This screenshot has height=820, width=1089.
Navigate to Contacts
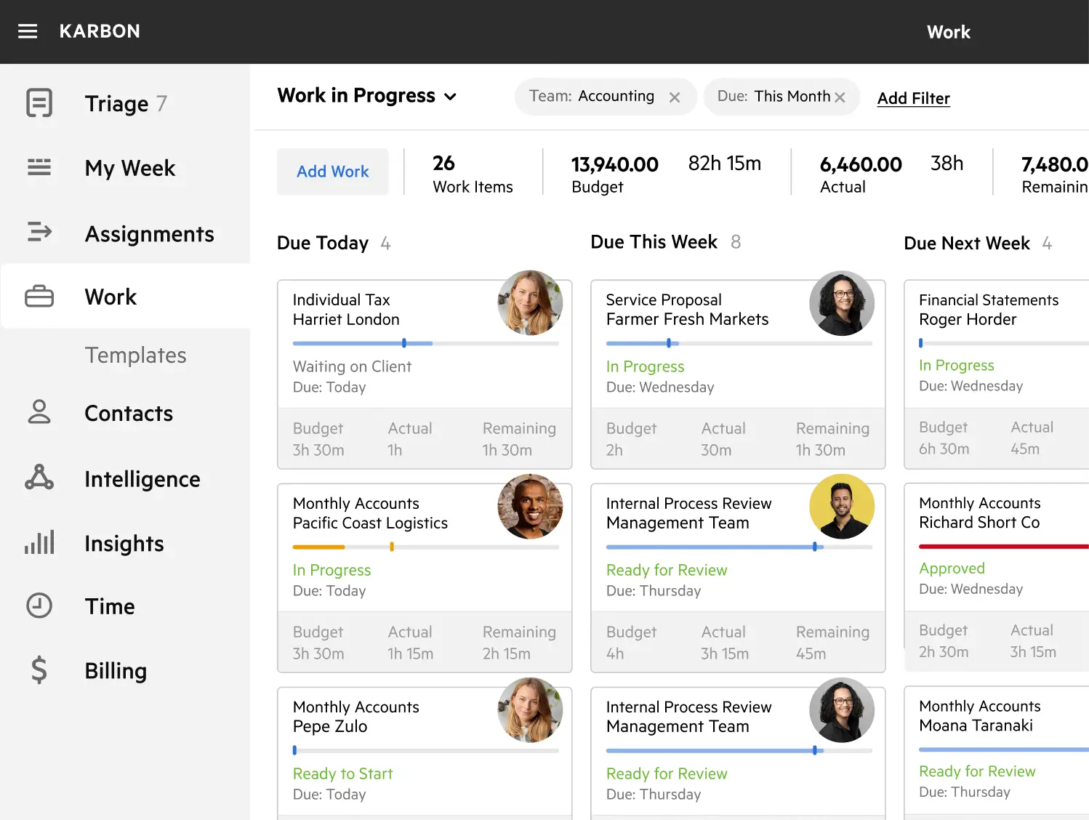129,413
